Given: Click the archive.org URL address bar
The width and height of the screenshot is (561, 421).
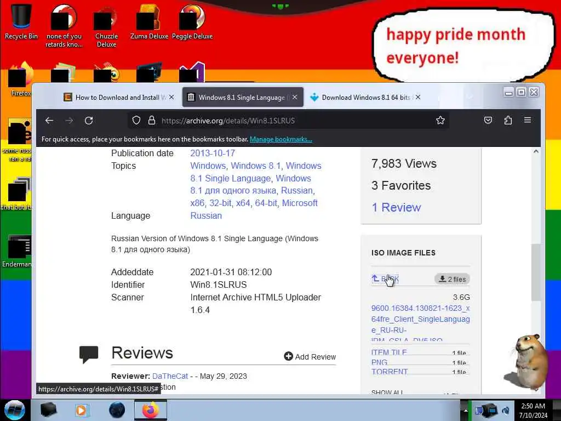Looking at the screenshot, I should tap(288, 121).
